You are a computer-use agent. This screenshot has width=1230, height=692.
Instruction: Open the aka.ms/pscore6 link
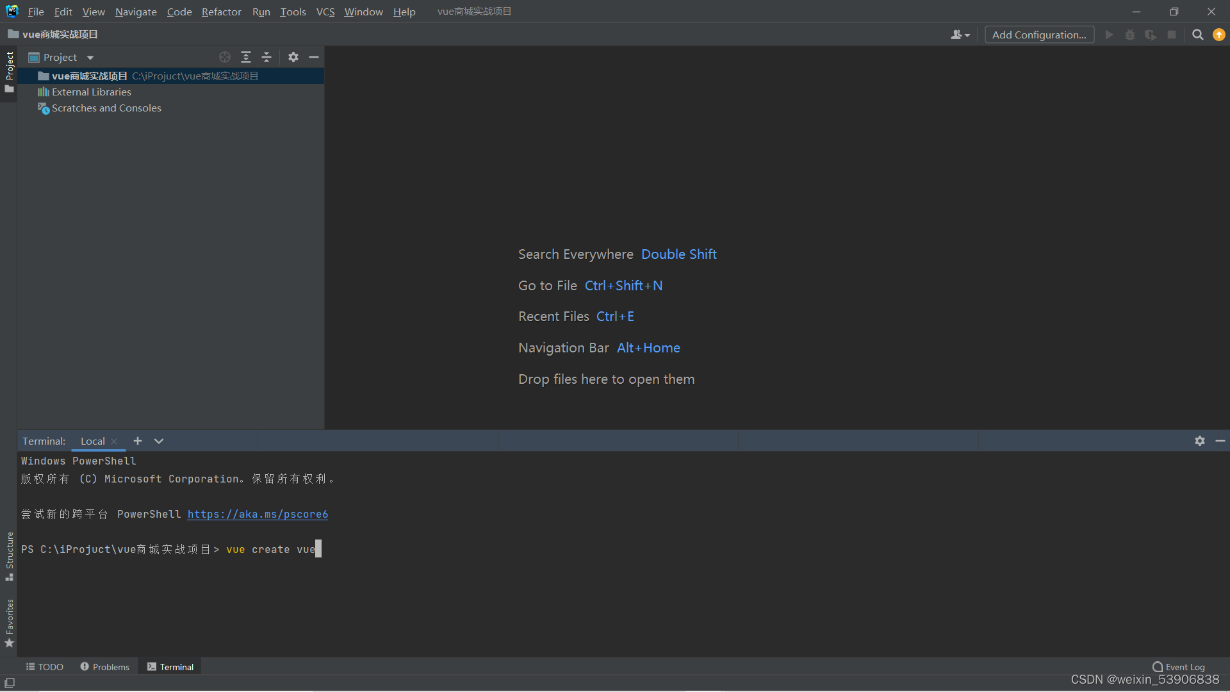click(x=258, y=514)
